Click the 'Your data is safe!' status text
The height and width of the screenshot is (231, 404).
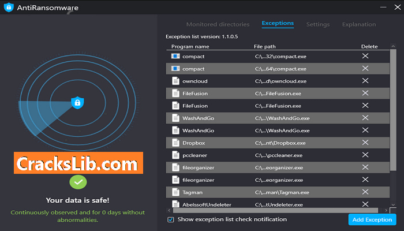click(77, 200)
